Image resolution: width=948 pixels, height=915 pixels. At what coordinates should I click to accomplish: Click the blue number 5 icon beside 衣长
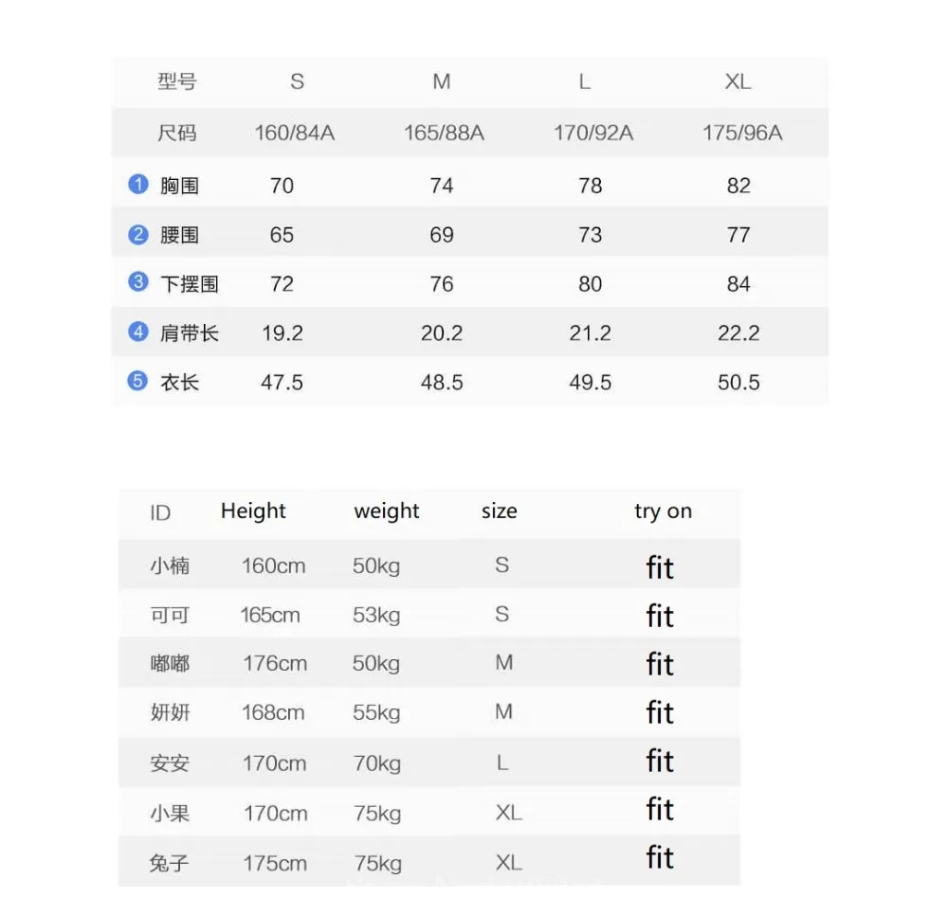[x=137, y=381]
